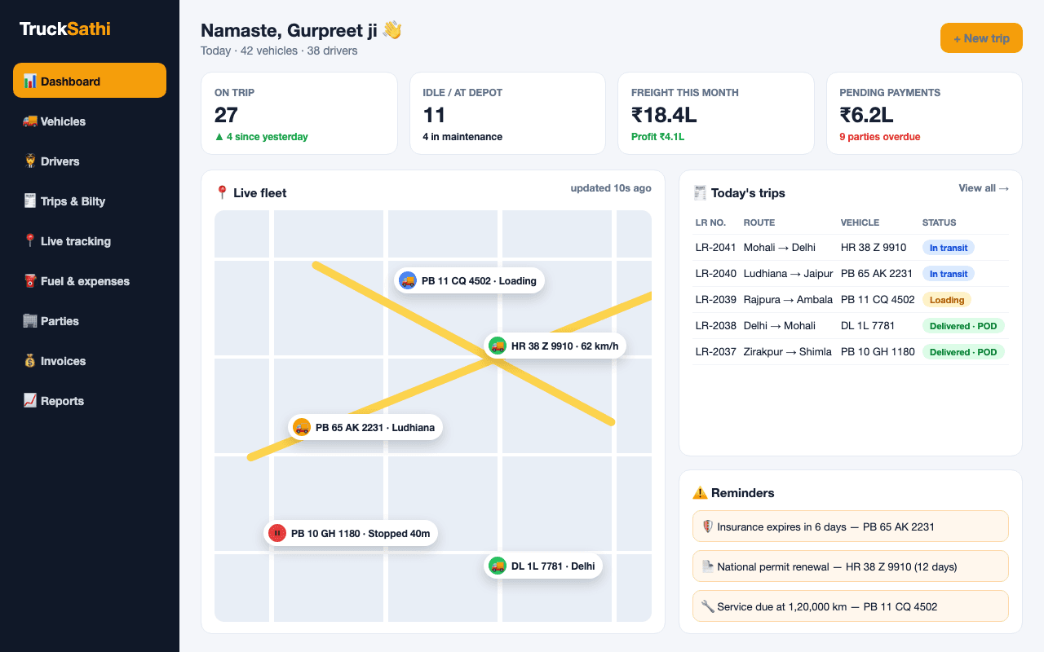The height and width of the screenshot is (652, 1044).
Task: Open Drivers section in sidebar
Action: coord(90,161)
